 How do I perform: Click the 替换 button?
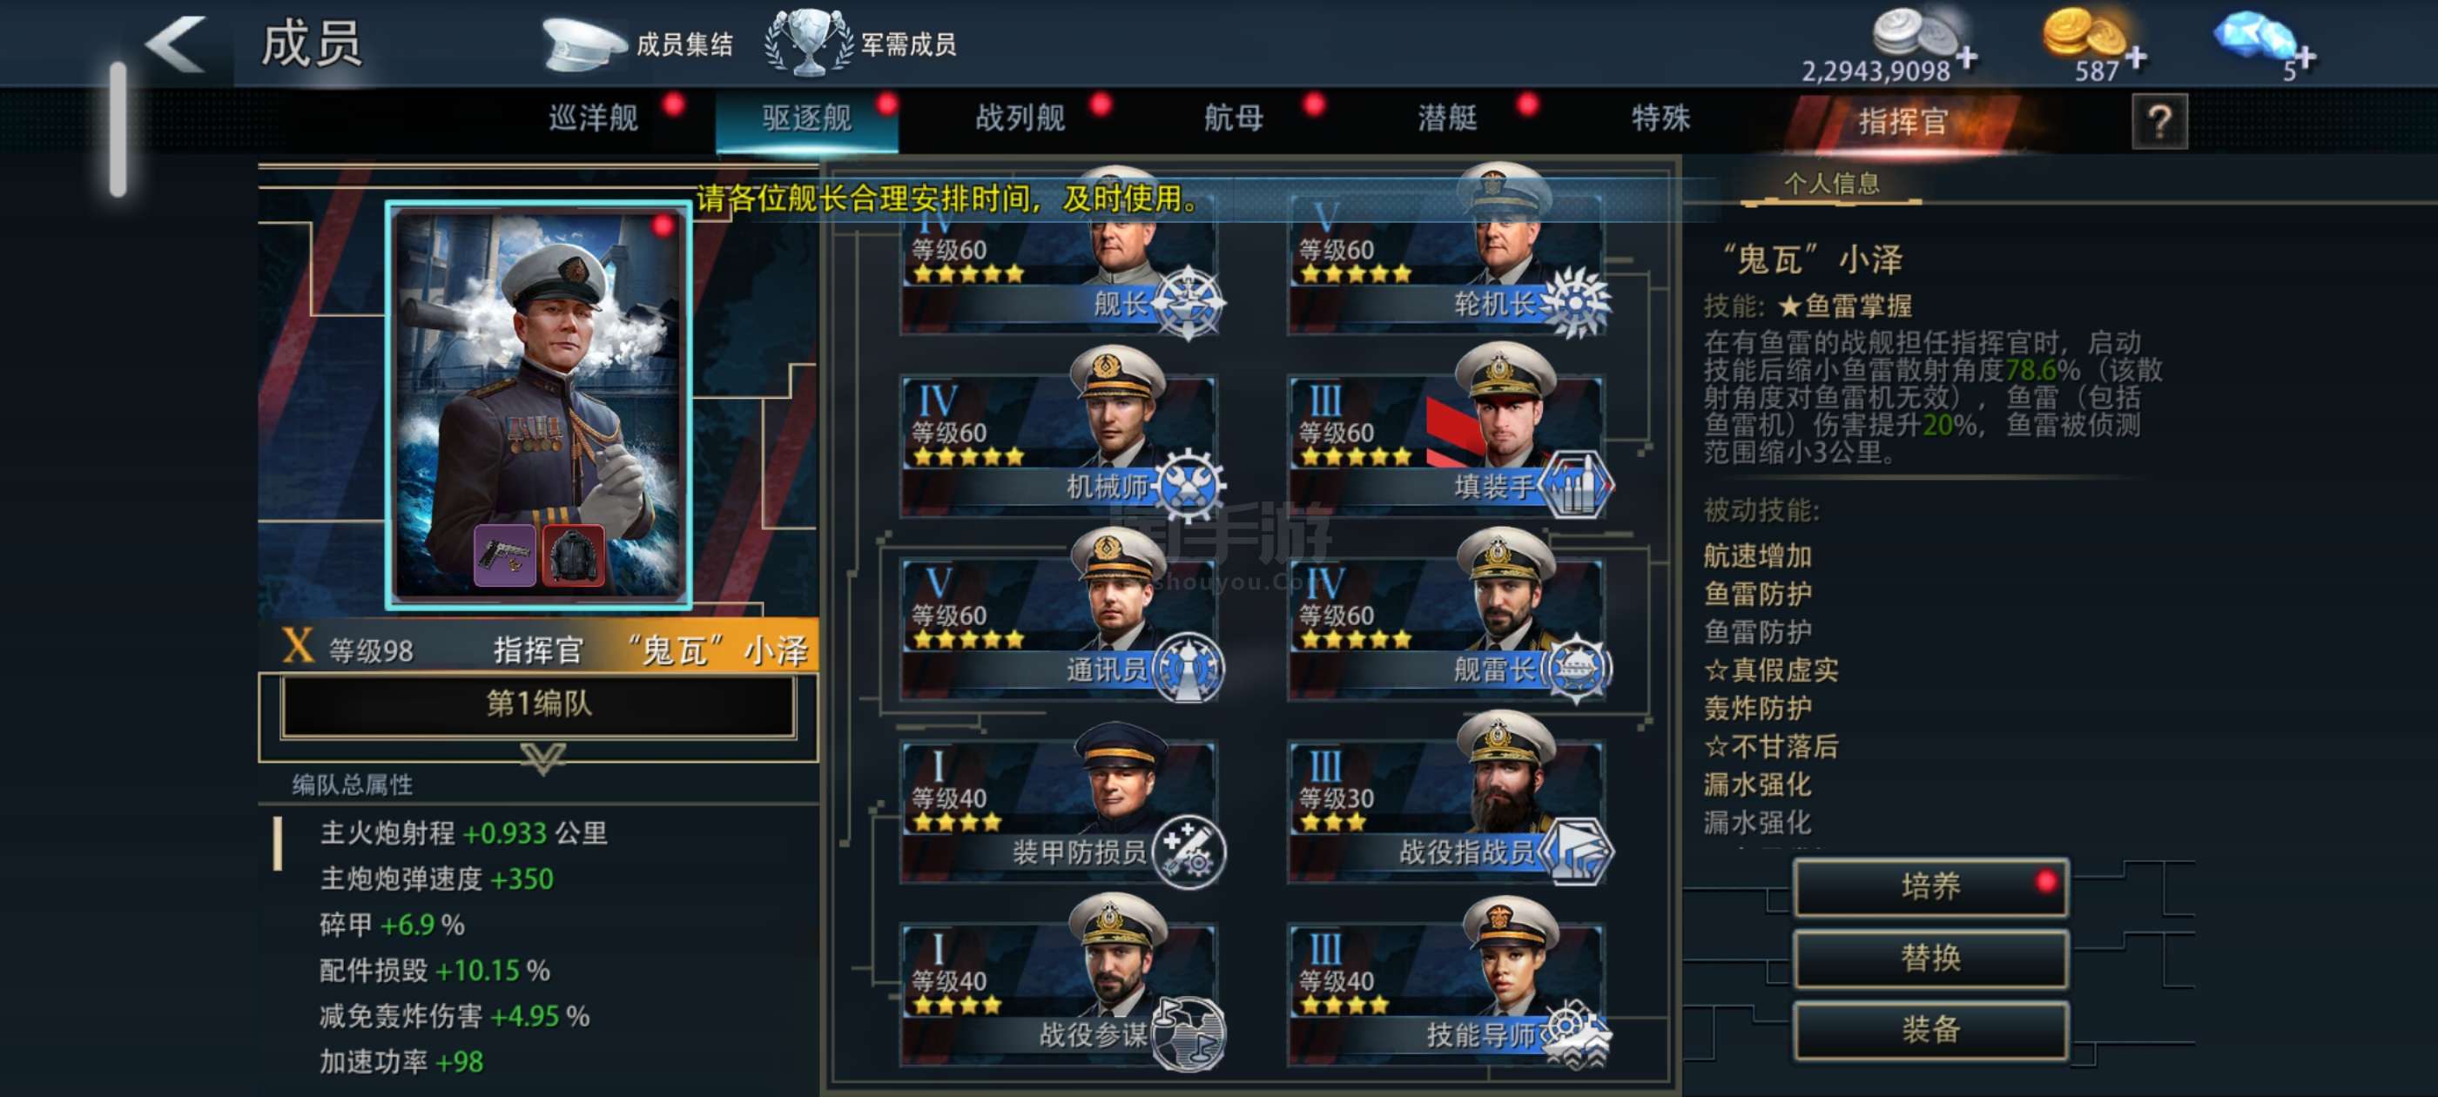(1930, 959)
